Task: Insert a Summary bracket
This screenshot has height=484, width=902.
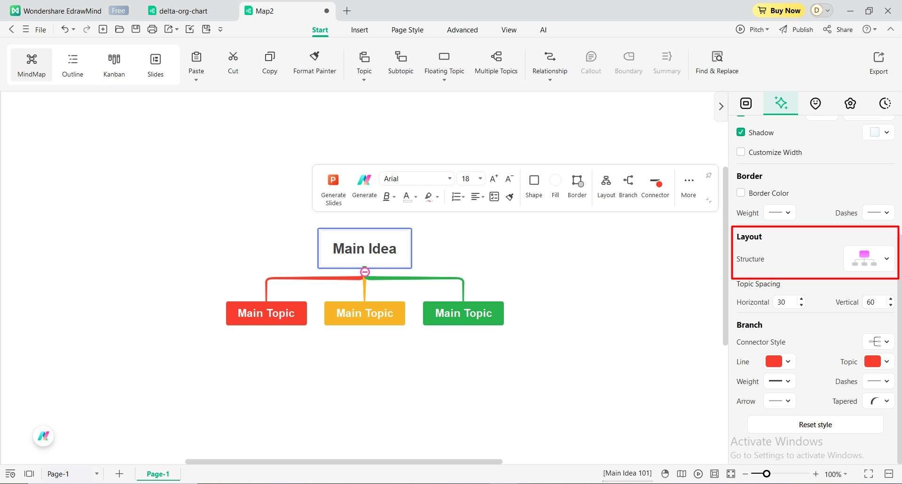Action: [x=666, y=62]
